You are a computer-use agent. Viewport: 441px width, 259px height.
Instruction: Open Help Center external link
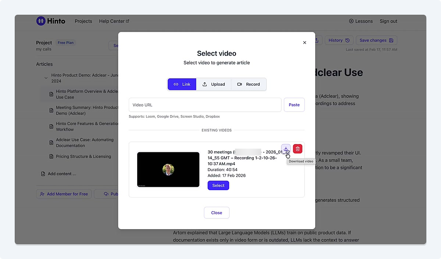click(114, 21)
